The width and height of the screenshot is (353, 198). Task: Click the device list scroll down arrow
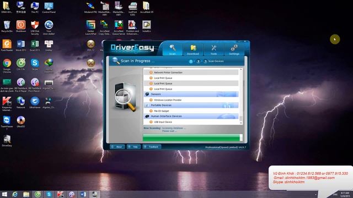tap(241, 123)
